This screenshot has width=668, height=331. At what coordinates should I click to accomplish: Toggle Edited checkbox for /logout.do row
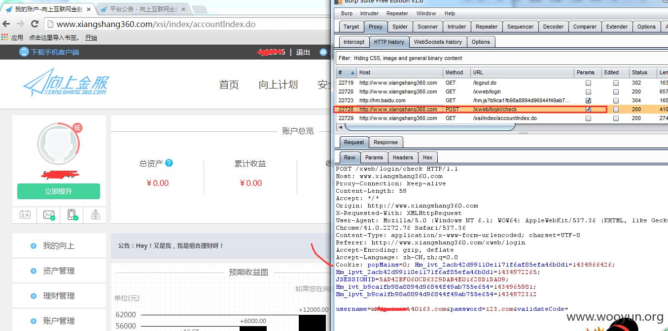[616, 83]
